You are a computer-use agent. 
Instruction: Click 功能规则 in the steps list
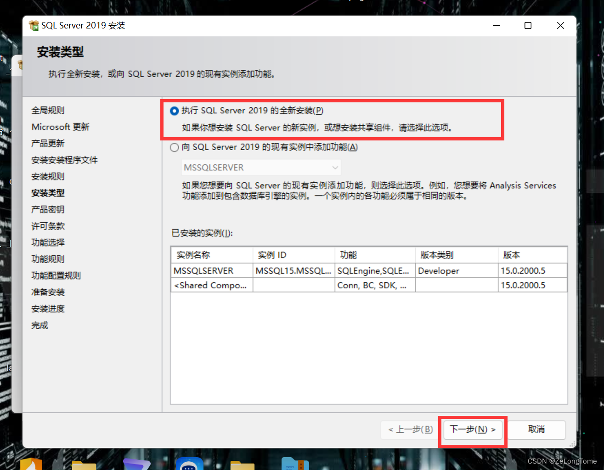coord(48,259)
